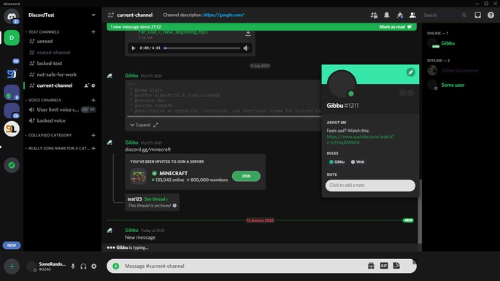500x281 pixels.
Task: Join the Minecraft server invite
Action: (246, 176)
